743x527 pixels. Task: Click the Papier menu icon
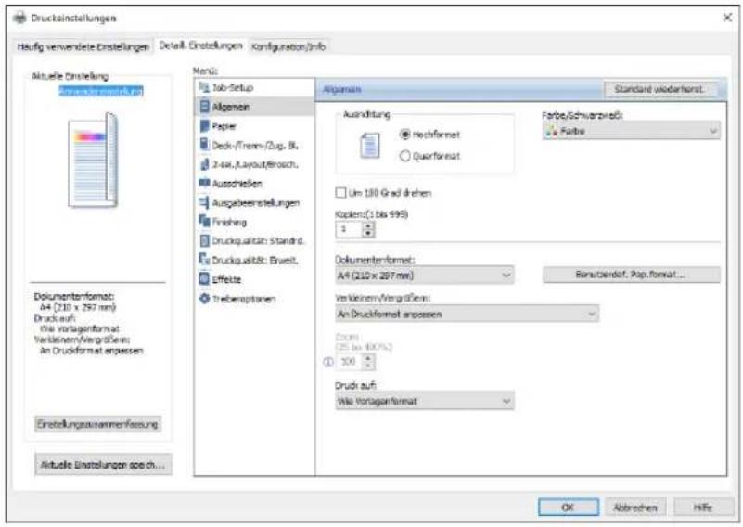204,125
